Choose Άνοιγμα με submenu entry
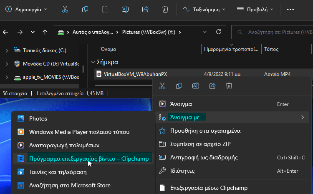313x194 pixels. (232, 118)
